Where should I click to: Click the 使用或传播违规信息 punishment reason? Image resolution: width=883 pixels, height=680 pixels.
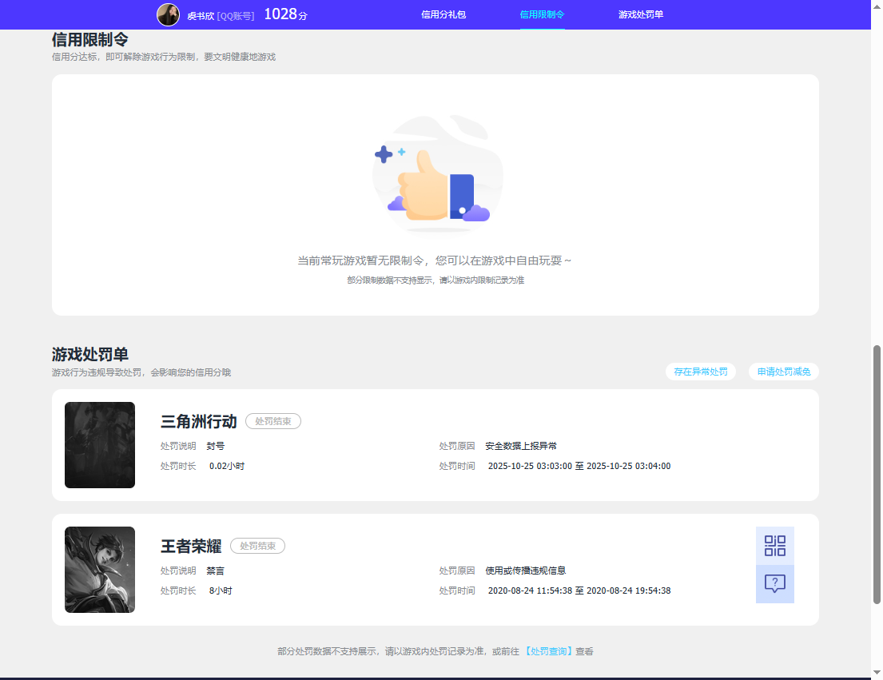click(526, 571)
